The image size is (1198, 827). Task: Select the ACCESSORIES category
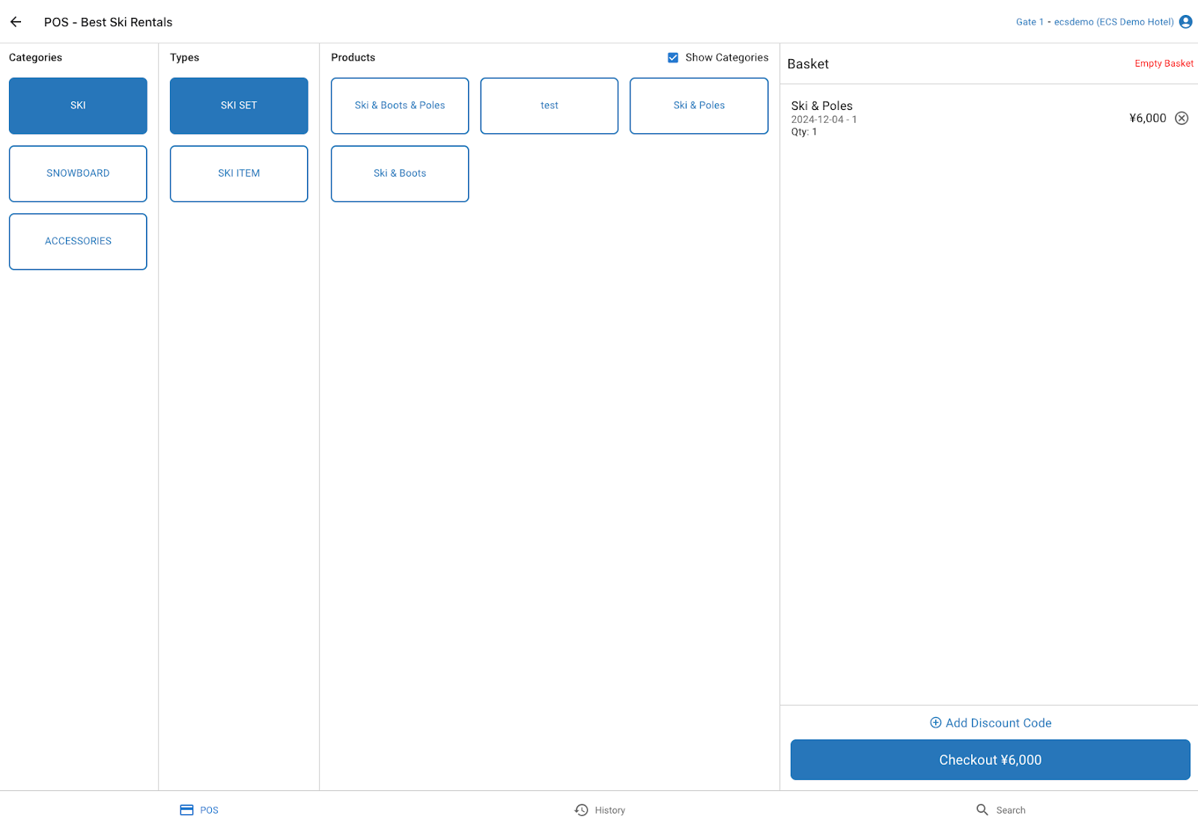(x=78, y=241)
